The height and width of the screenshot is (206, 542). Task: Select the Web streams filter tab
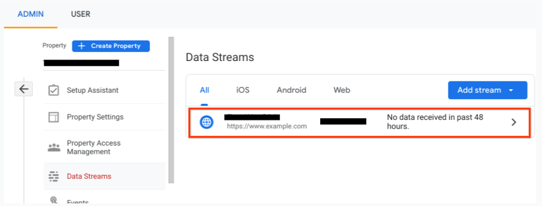click(342, 90)
